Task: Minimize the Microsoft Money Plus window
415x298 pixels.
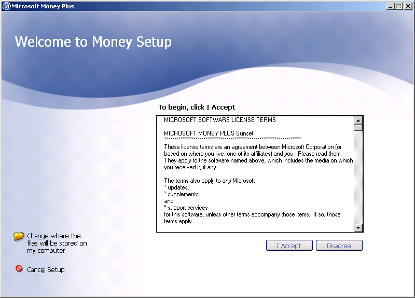Action: 390,6
